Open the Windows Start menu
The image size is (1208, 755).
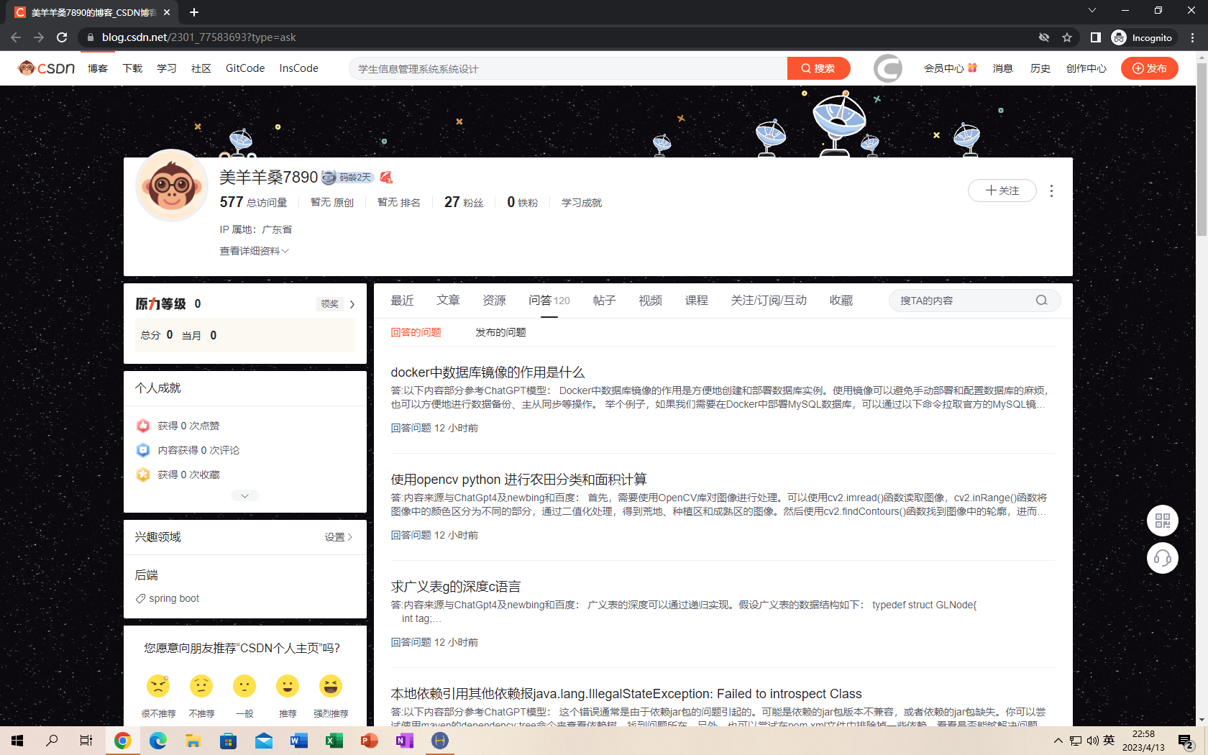point(17,741)
